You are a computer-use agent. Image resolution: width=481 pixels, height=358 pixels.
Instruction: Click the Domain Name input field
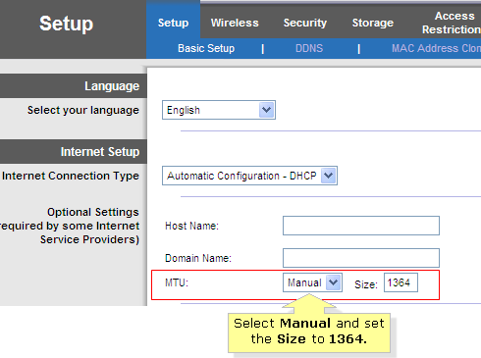[361, 258]
